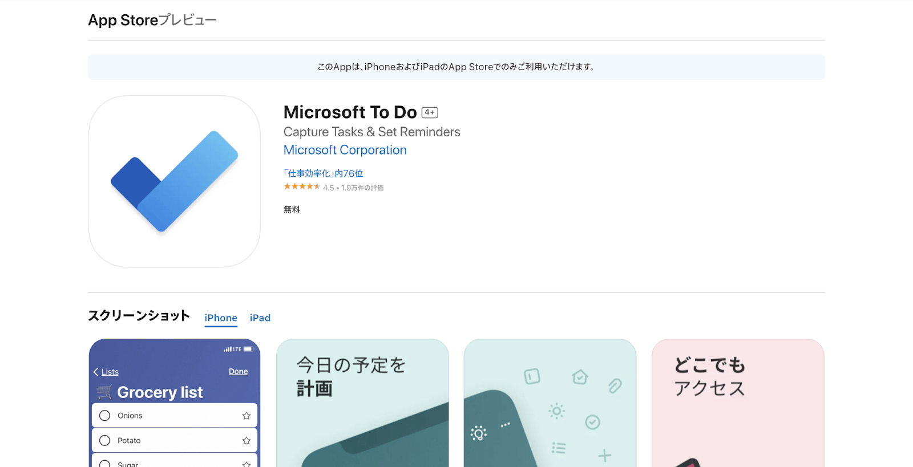Click the LTE signal indicator in screenshot

coord(237,349)
